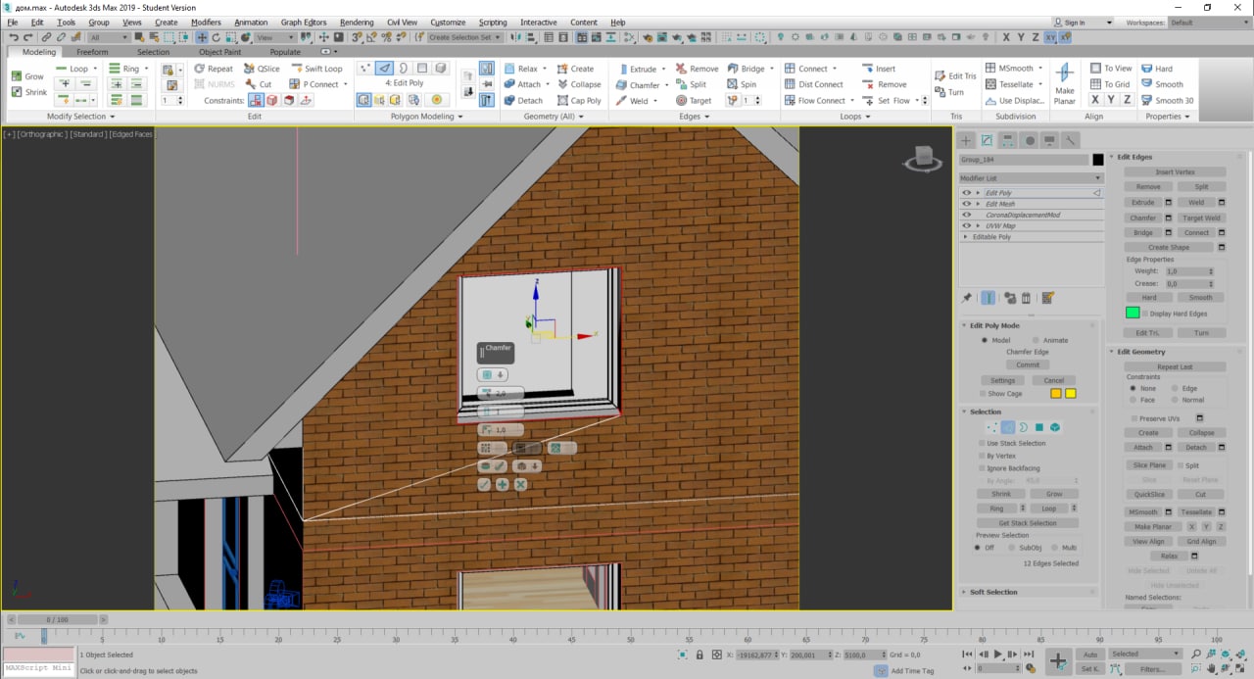
Task: Enable the Show Cage checkbox
Action: coord(982,394)
